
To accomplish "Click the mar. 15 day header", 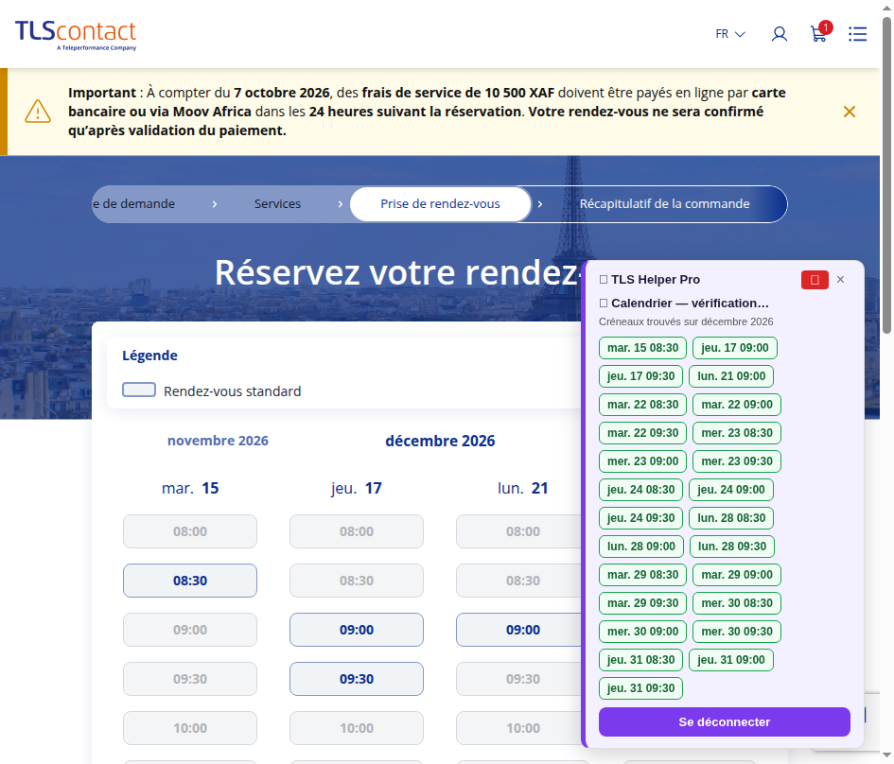I will (x=190, y=488).
